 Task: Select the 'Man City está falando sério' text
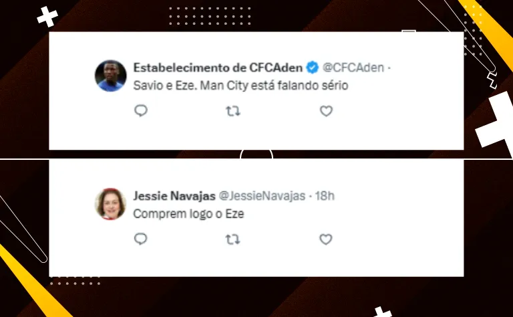click(274, 86)
